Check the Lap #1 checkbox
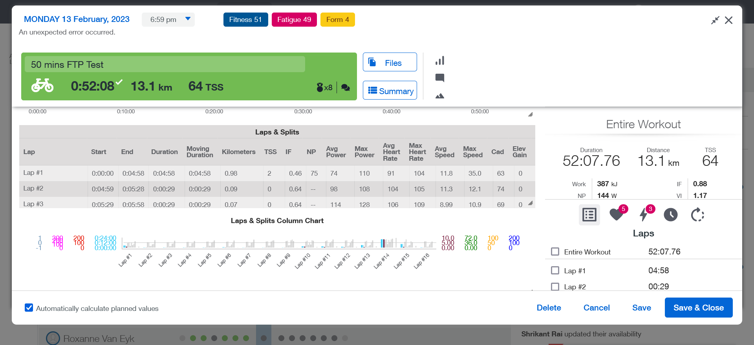The image size is (754, 345). coord(555,270)
